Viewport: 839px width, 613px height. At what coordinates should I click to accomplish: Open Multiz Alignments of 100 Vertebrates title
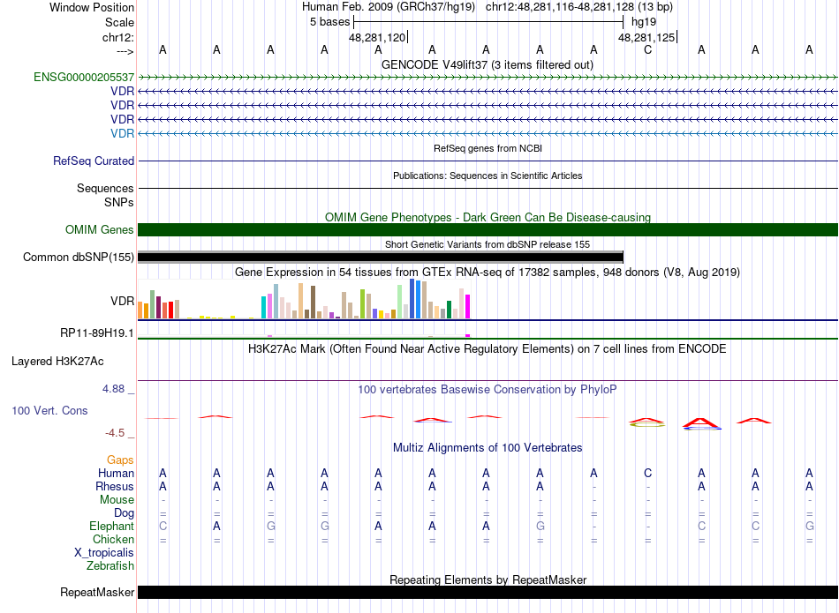coord(488,448)
